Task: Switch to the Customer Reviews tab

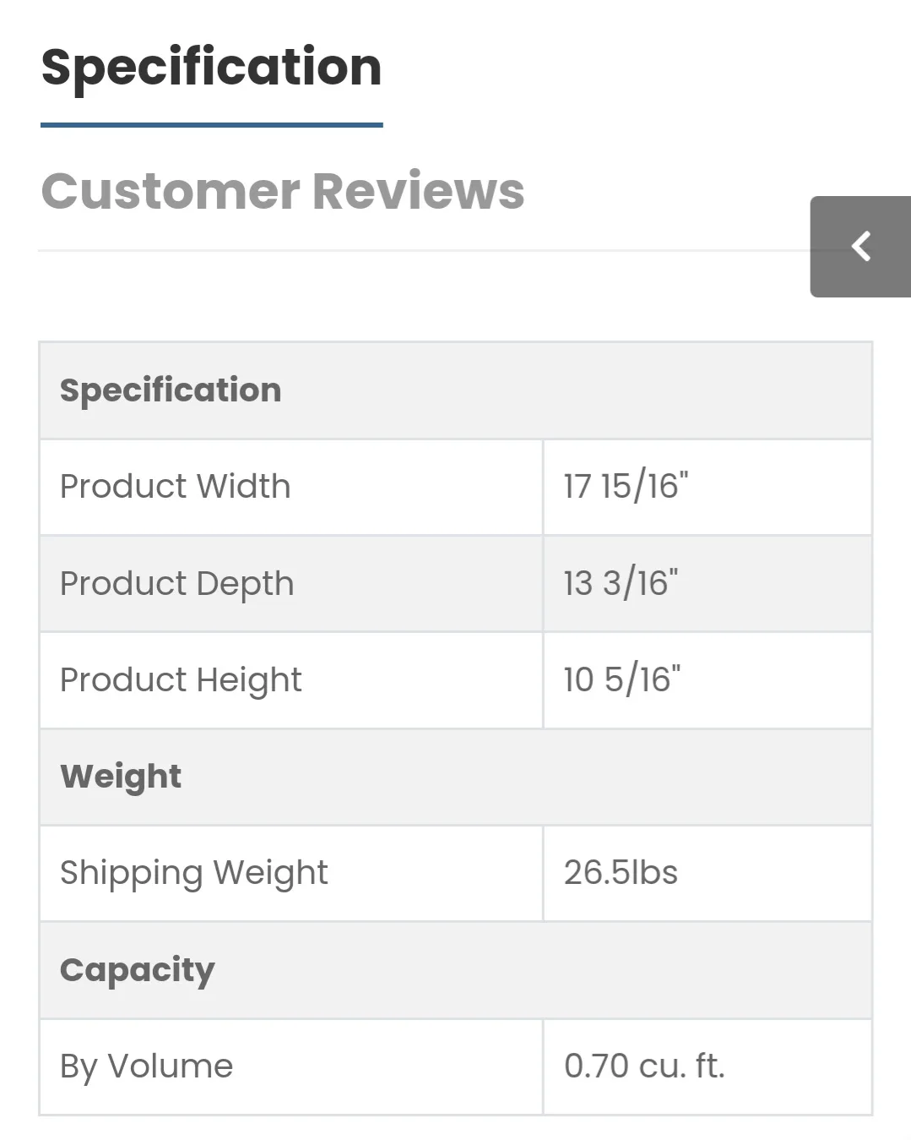Action: (x=282, y=191)
